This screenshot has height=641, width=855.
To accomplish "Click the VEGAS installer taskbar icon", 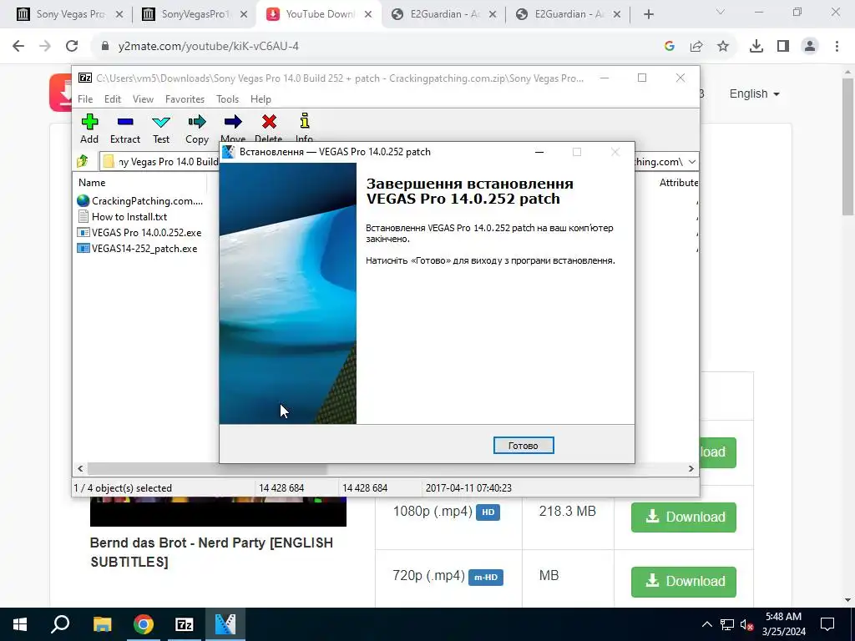I will pyautogui.click(x=225, y=624).
